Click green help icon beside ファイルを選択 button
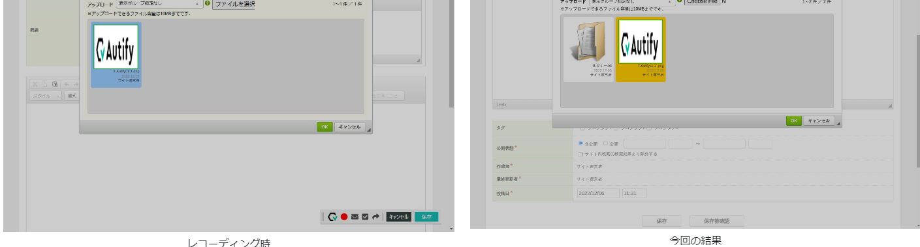This screenshot has height=247, width=920. pos(208,3)
